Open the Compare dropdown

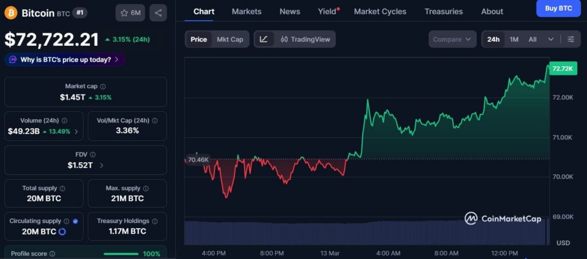452,40
